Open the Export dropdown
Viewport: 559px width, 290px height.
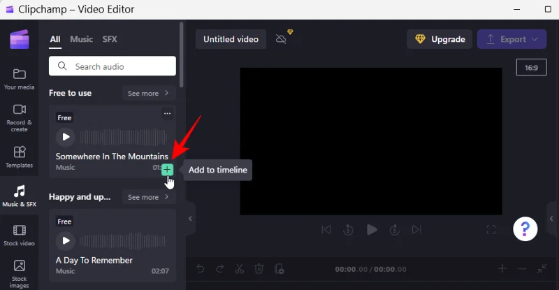point(511,39)
